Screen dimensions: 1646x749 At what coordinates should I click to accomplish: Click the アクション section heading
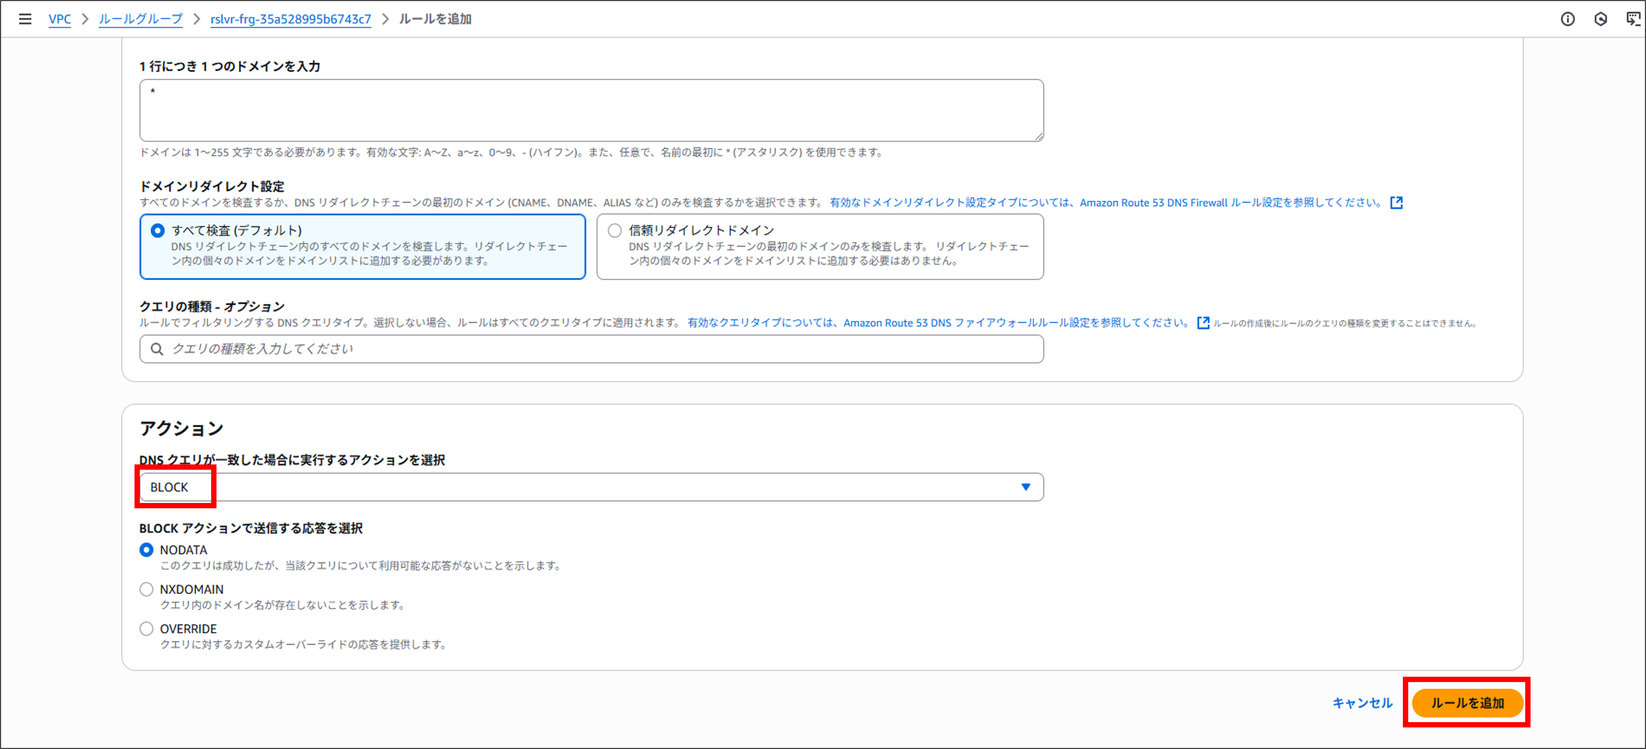coord(181,428)
